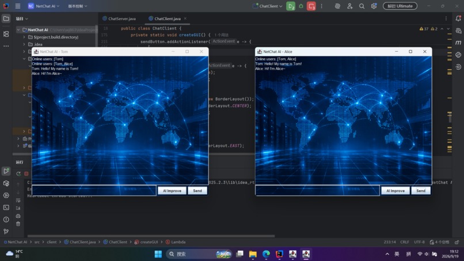This screenshot has width=464, height=261.
Task: Click the Windows taskbar search box
Action: pyautogui.click(x=199, y=254)
